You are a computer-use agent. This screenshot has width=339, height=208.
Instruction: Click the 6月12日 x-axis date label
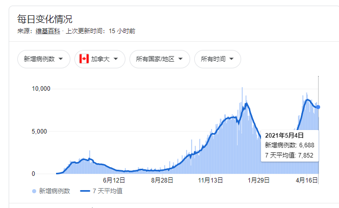click(x=114, y=180)
